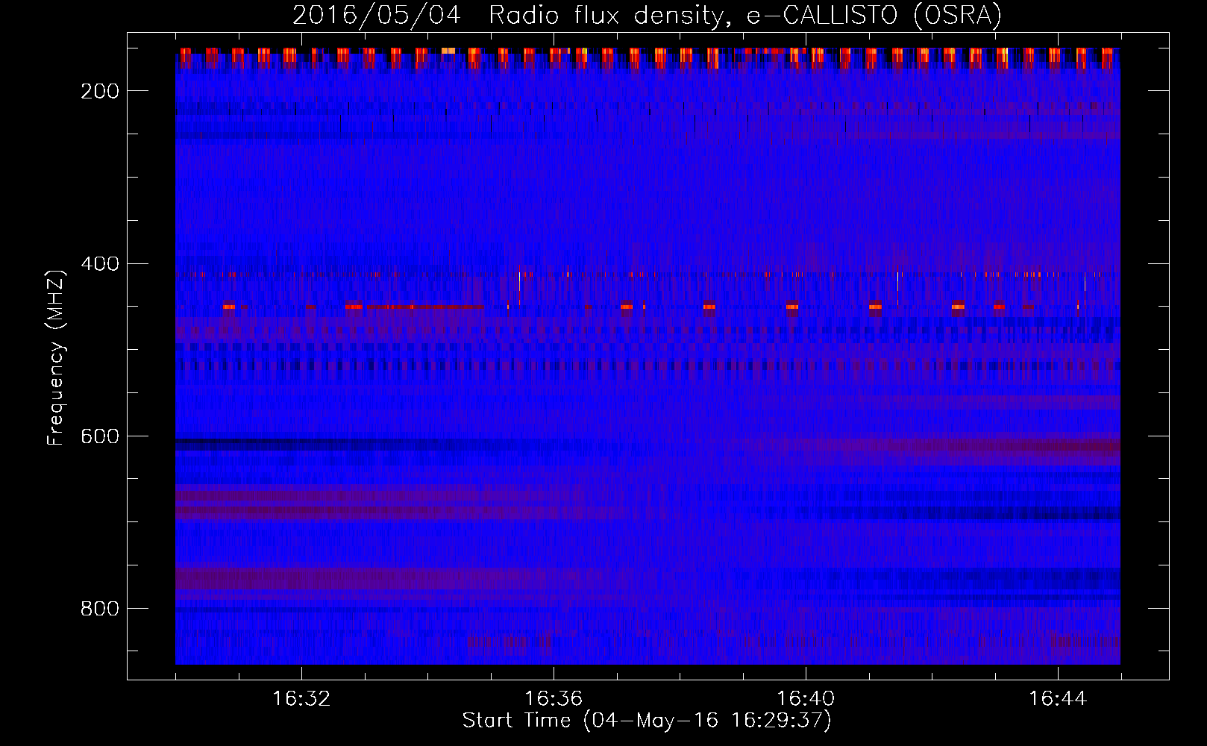Click the 800 frequency tick label
Viewport: 1207px width, 746px height.
100,609
